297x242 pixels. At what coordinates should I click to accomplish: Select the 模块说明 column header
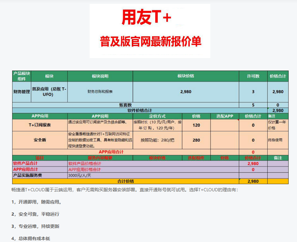pos(100,76)
